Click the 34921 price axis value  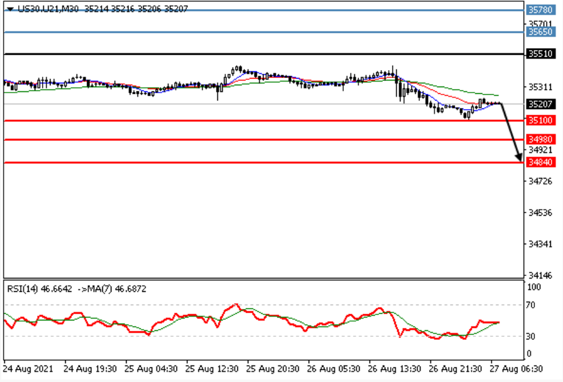point(540,149)
